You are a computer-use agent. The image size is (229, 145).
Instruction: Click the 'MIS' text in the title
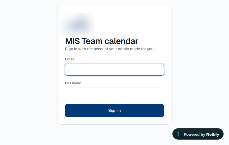(73, 41)
